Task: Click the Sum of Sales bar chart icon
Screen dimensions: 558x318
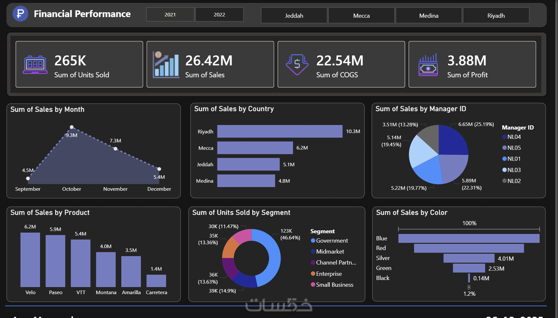Action: 166,64
